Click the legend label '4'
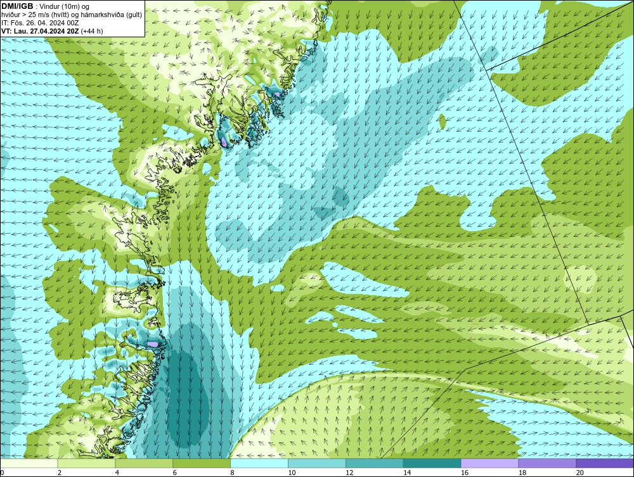The height and width of the screenshot is (477, 634). [x=117, y=473]
